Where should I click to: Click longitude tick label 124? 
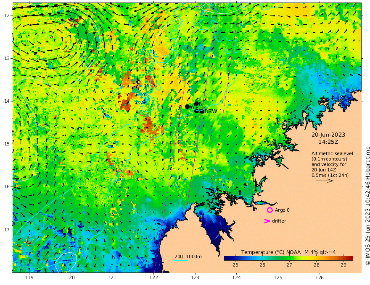coord(236,278)
